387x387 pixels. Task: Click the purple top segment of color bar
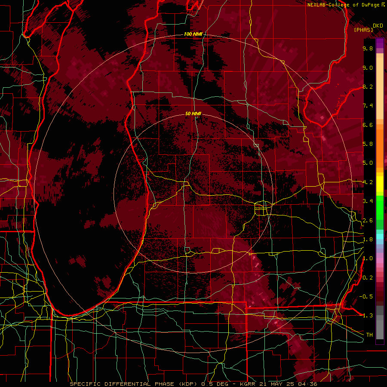(x=380, y=43)
